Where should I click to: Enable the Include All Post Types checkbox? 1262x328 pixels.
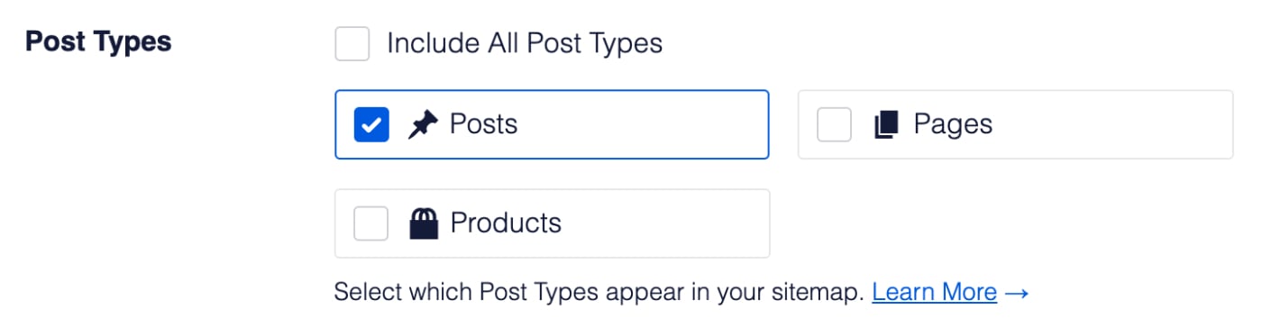click(x=352, y=43)
